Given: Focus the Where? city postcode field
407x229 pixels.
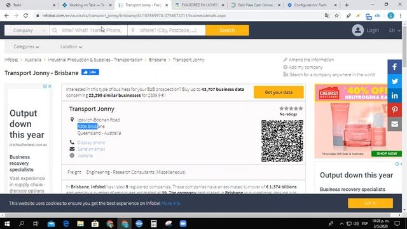Looking at the screenshot, I should coord(167,31).
